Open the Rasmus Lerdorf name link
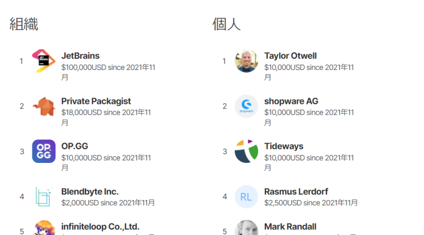This screenshot has width=424, height=235. 296,192
